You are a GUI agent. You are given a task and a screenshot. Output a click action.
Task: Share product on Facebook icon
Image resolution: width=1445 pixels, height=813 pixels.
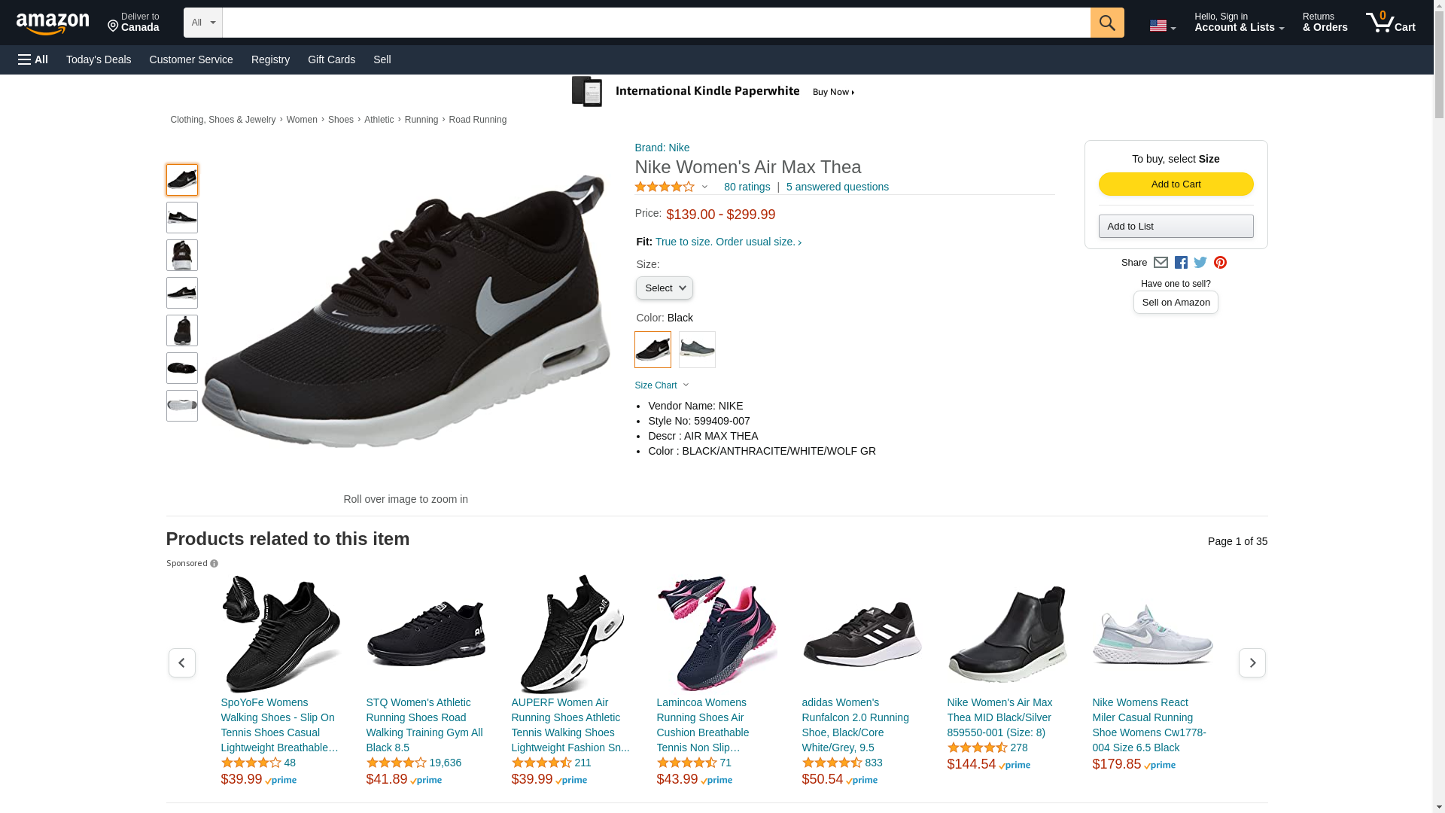click(x=1181, y=263)
